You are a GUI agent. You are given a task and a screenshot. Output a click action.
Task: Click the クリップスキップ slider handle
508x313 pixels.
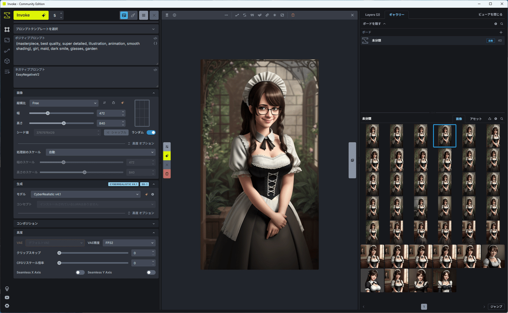pos(59,253)
